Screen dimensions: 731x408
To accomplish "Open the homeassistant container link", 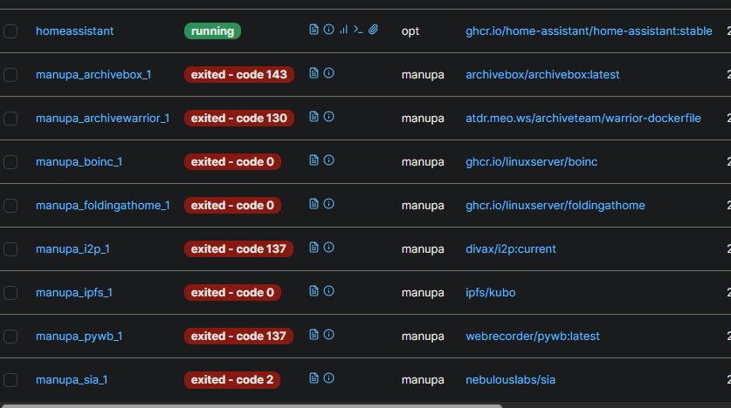I will [74, 31].
